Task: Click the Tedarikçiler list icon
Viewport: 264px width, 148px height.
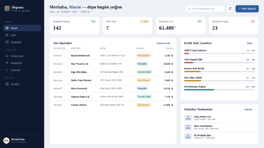Action: coord(7,56)
